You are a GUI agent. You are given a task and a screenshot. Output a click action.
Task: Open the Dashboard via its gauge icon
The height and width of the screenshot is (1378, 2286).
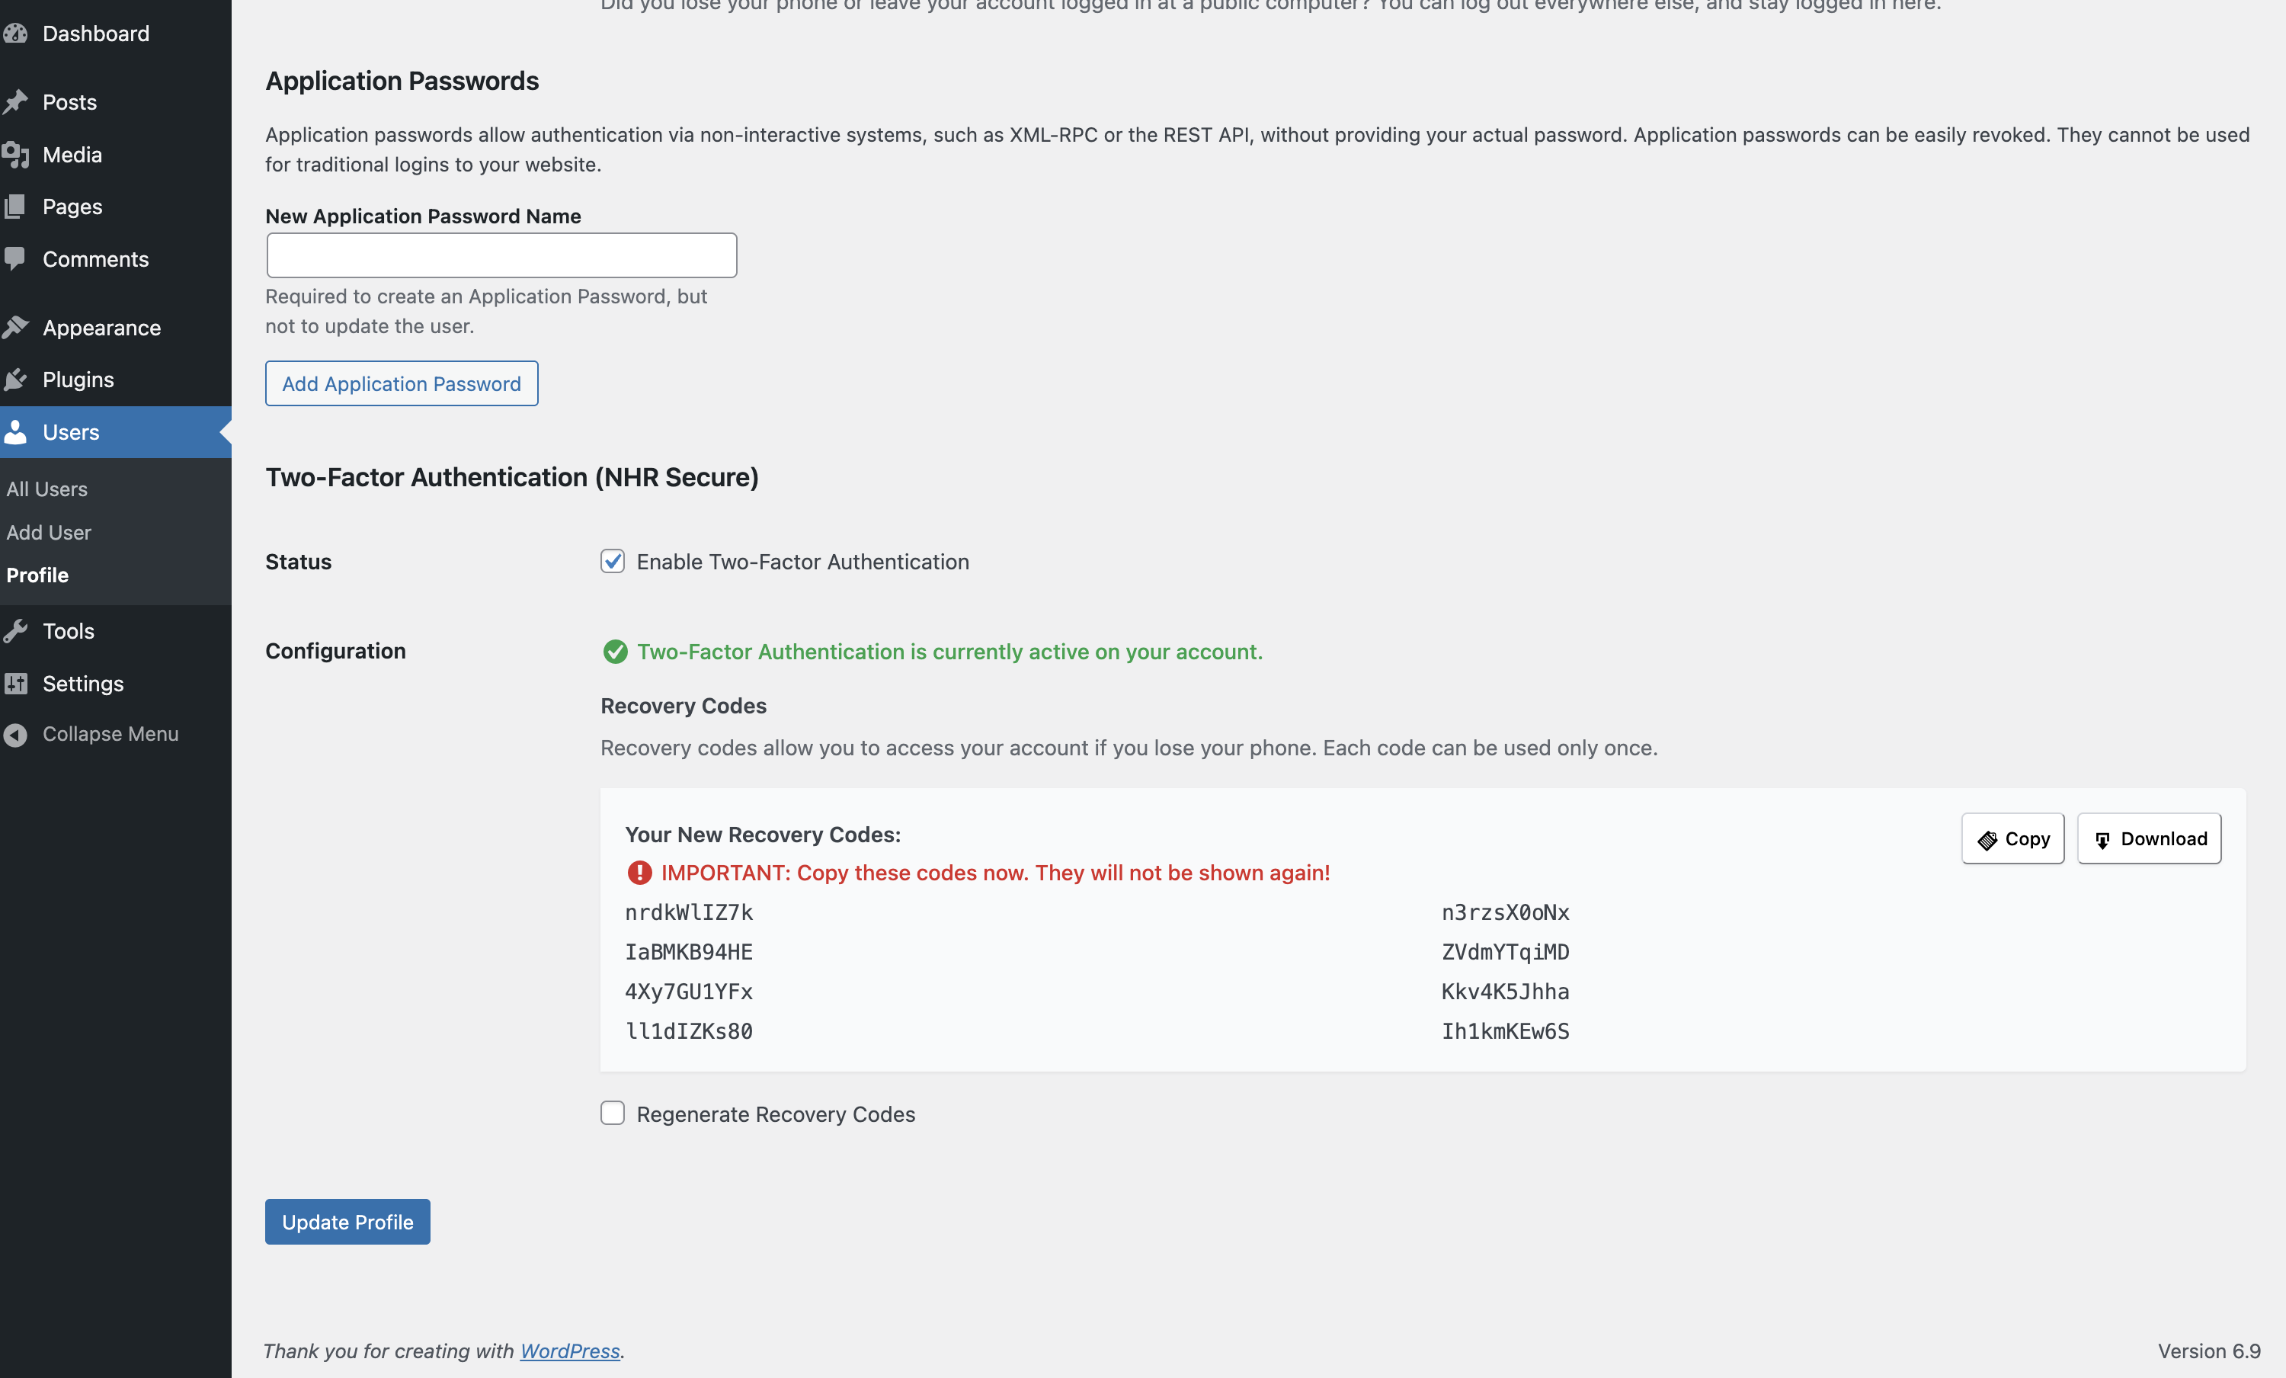(x=17, y=34)
